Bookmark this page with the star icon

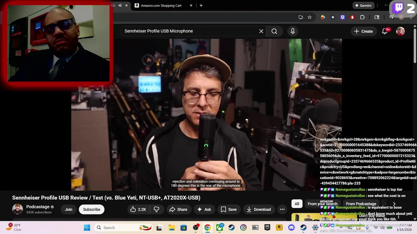point(309,17)
